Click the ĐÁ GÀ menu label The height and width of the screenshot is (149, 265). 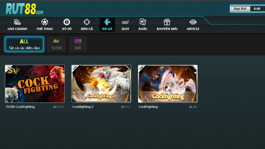click(x=107, y=29)
